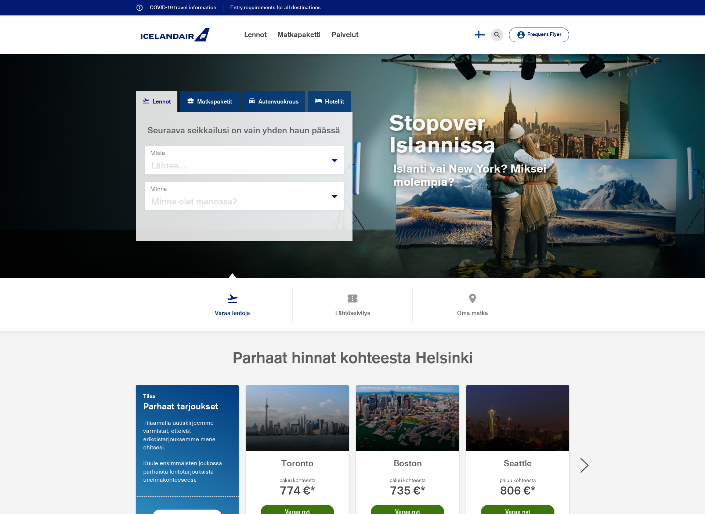Click Varaa nyt for Seattle
This screenshot has height=514, width=705.
518,510
